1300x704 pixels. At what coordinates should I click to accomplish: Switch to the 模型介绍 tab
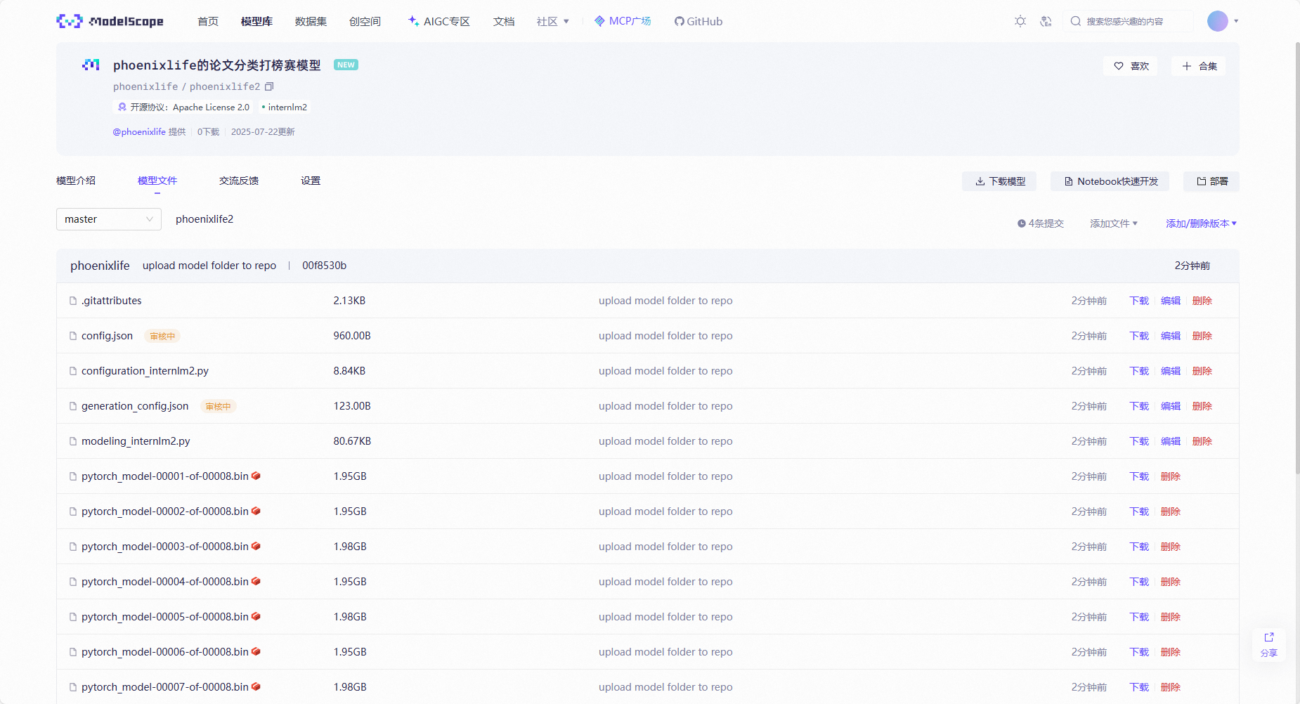(x=76, y=181)
